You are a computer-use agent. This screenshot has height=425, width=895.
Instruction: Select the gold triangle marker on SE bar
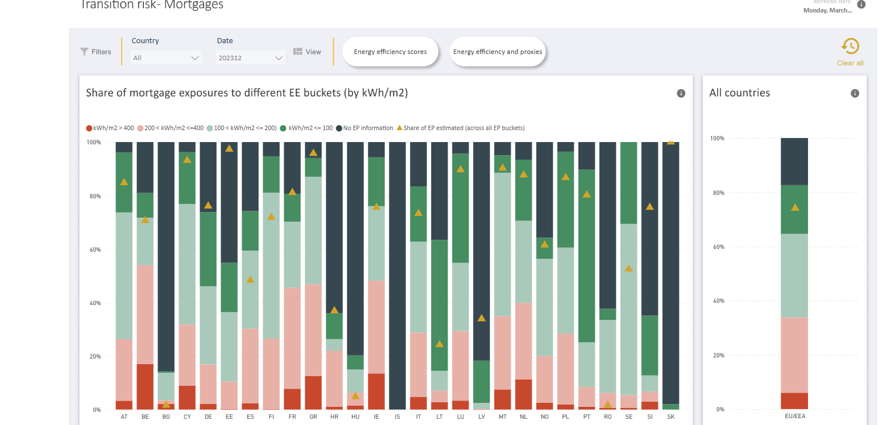[x=629, y=268]
